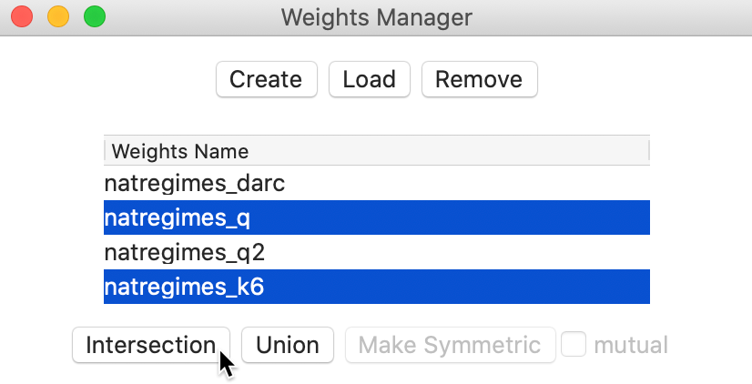Click the Weights Name column header
The height and width of the screenshot is (384, 752).
pos(377,151)
